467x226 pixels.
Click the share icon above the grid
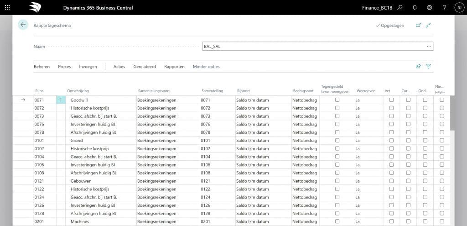pyautogui.click(x=418, y=66)
